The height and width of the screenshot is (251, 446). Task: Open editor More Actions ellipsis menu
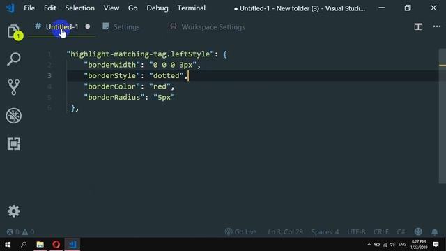[437, 26]
